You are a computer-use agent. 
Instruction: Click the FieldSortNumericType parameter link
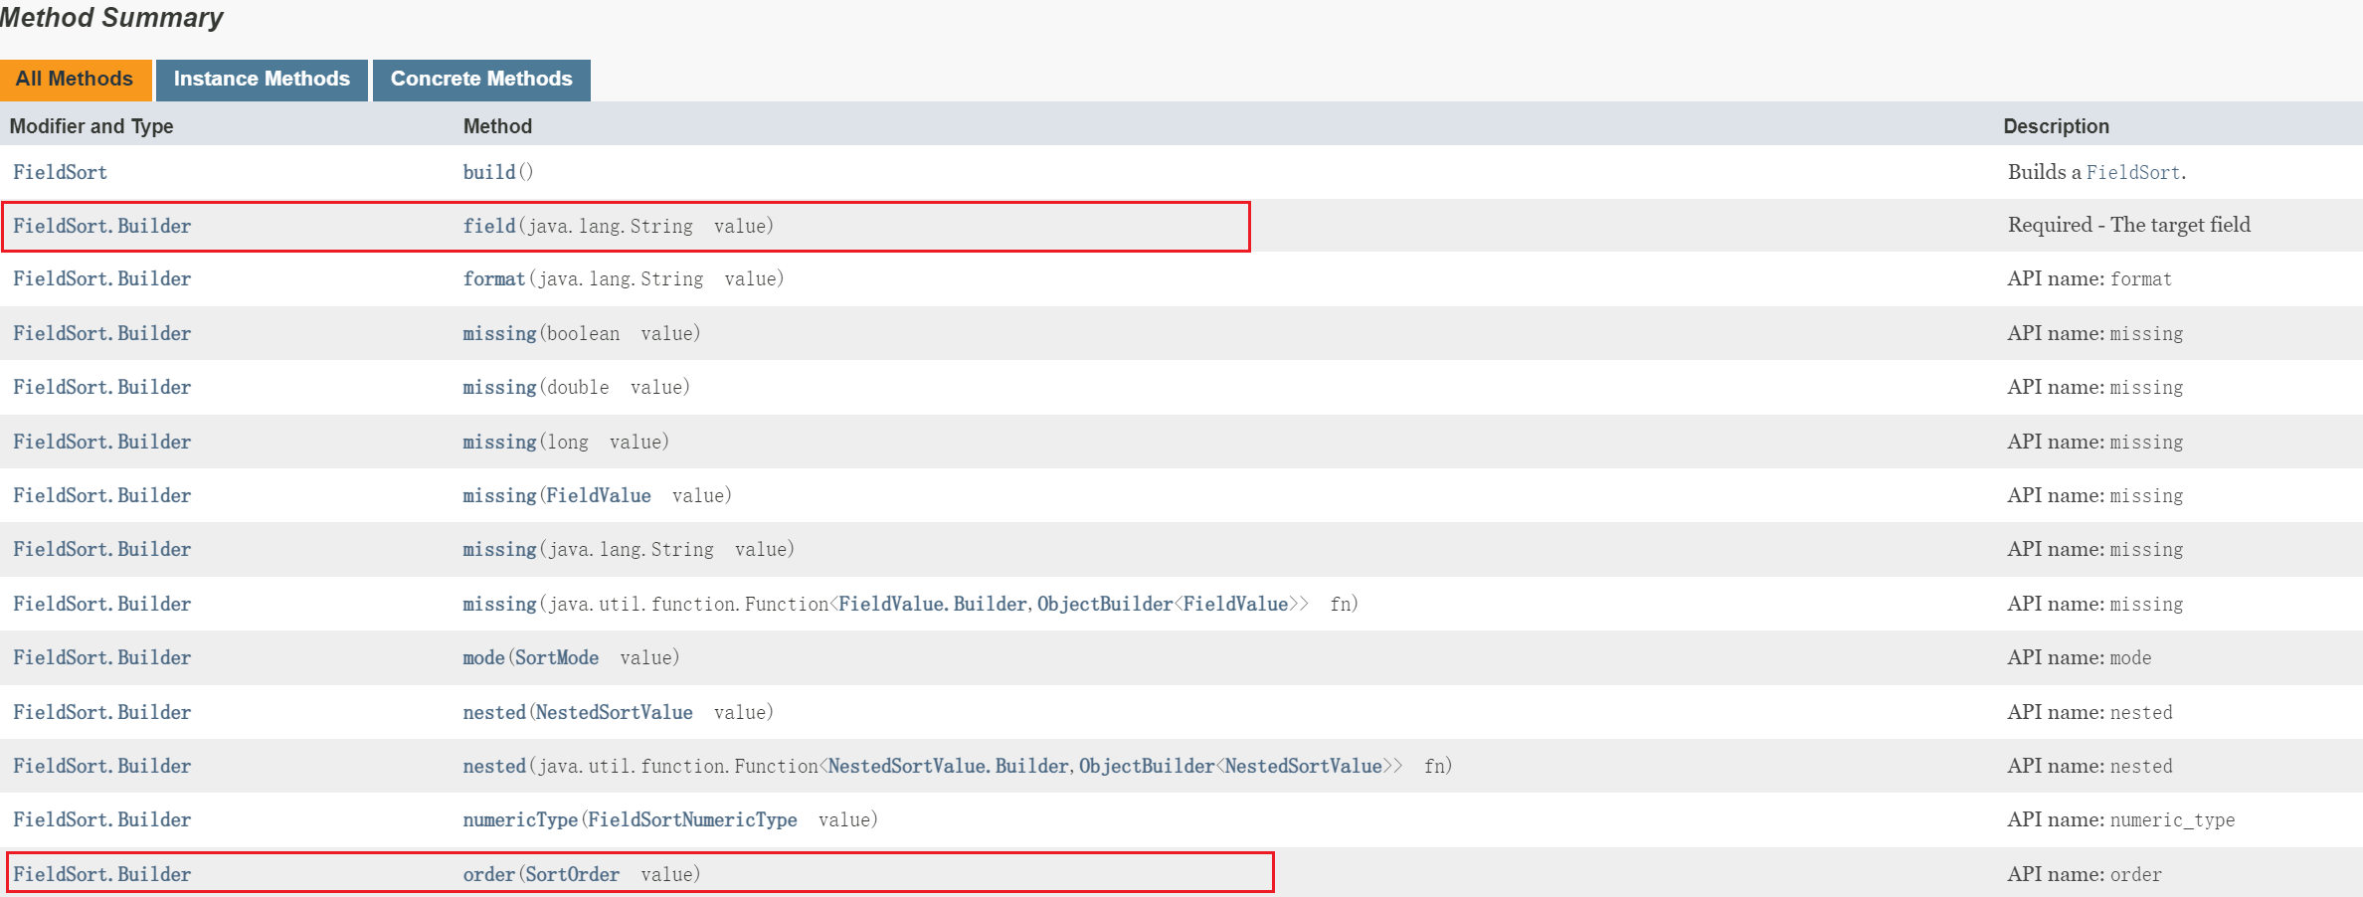(x=692, y=820)
